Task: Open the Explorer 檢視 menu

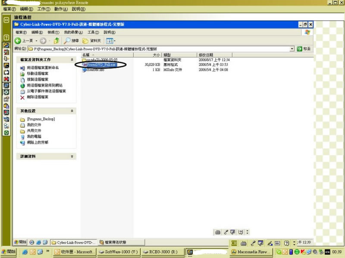Action: pos(53,32)
